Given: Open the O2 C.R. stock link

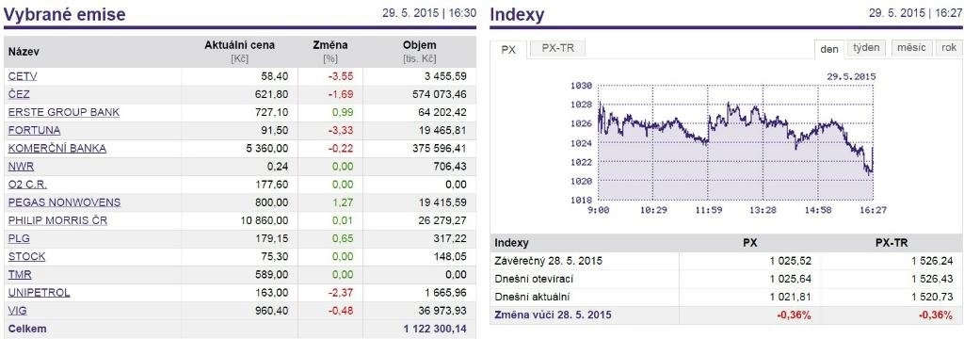Looking at the screenshot, I should pyautogui.click(x=27, y=185).
